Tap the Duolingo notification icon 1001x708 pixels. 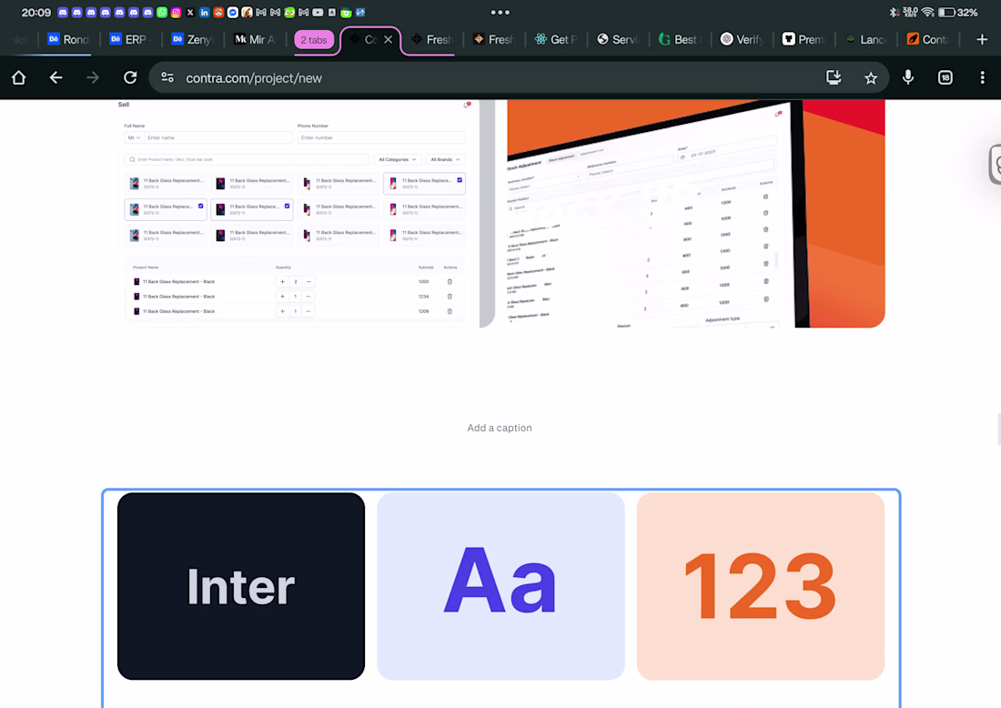pos(289,12)
